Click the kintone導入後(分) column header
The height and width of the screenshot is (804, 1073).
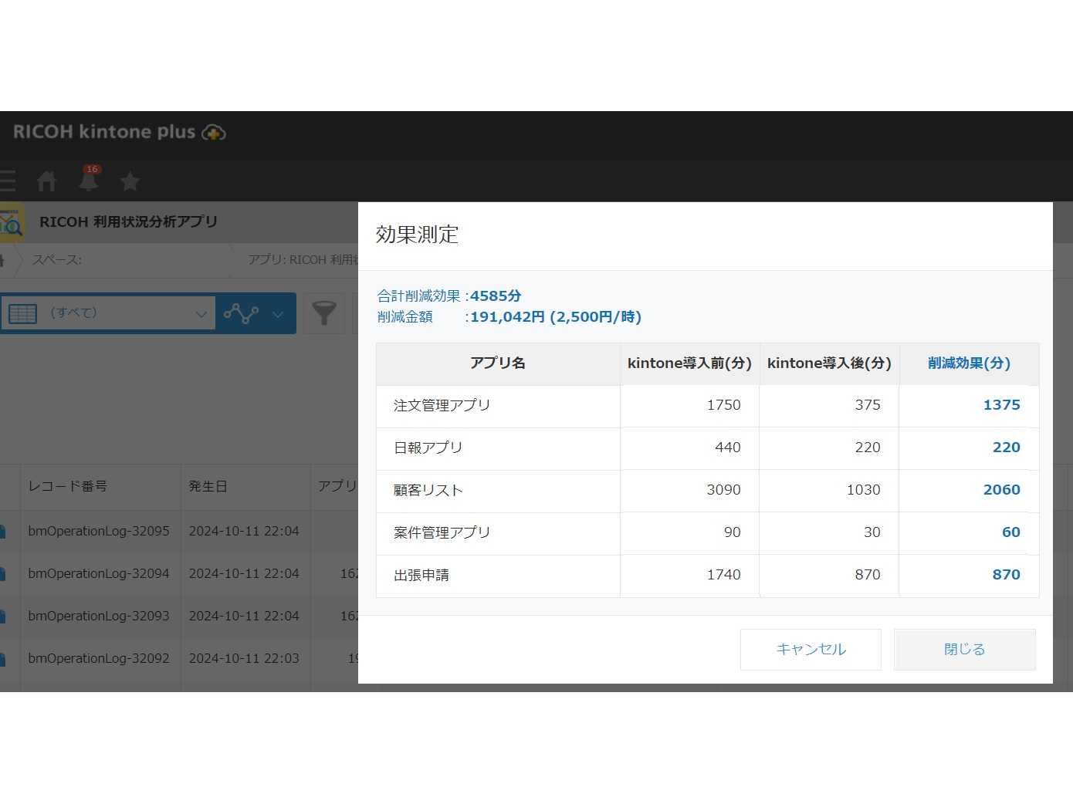(829, 363)
